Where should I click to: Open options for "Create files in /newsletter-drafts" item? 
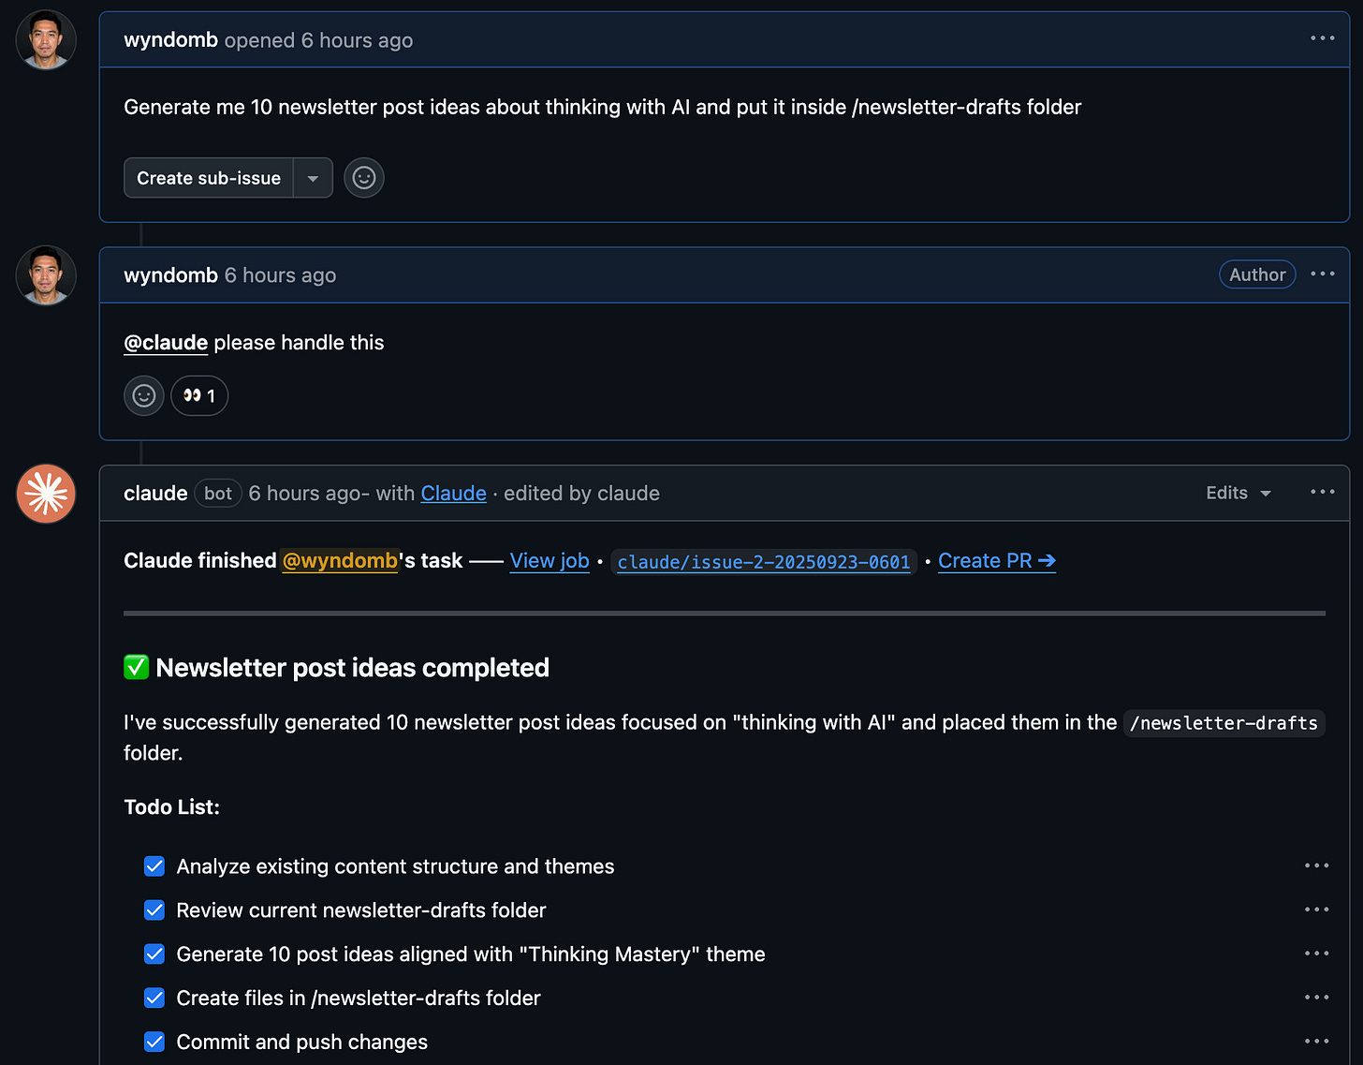pos(1316,997)
